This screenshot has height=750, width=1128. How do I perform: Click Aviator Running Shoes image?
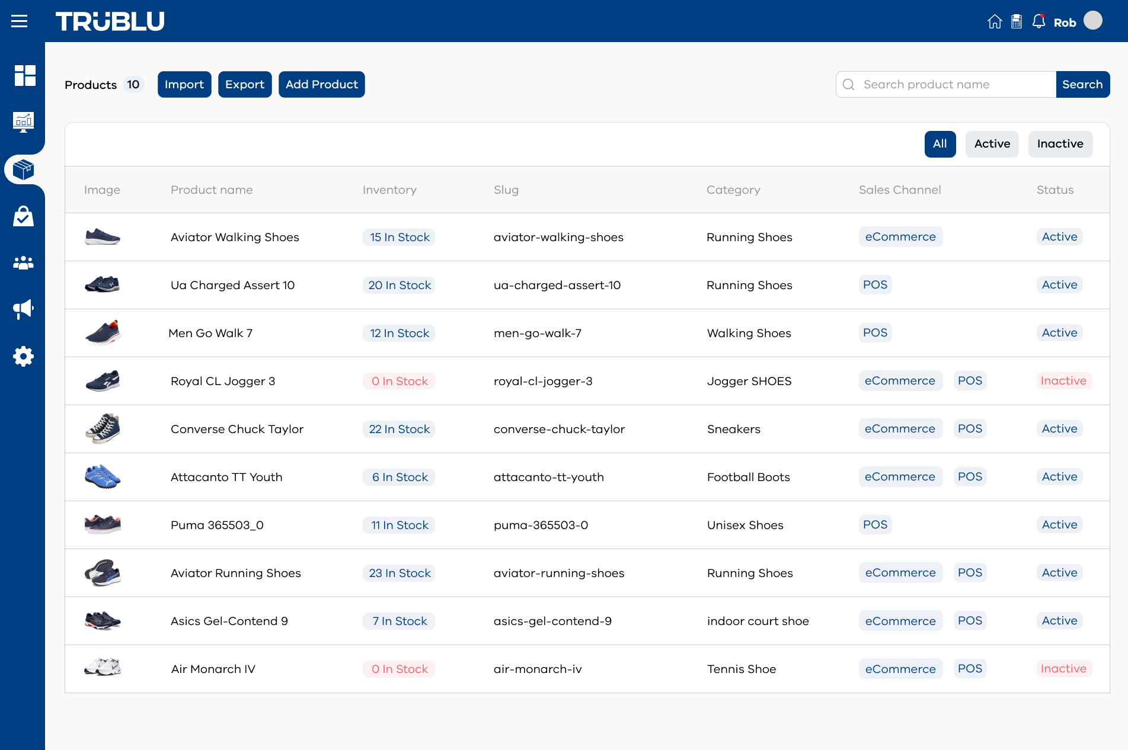(x=103, y=573)
